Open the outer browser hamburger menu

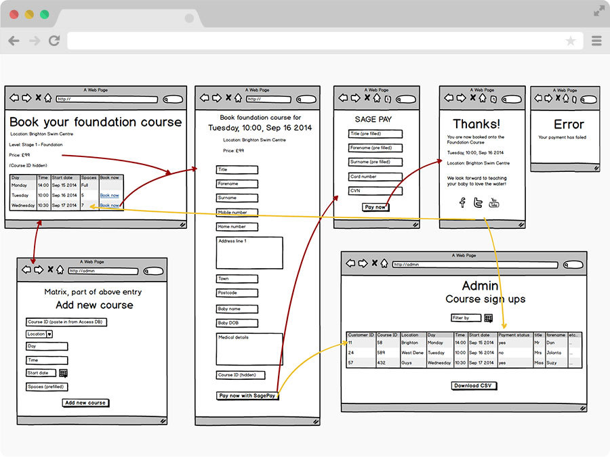click(x=596, y=41)
